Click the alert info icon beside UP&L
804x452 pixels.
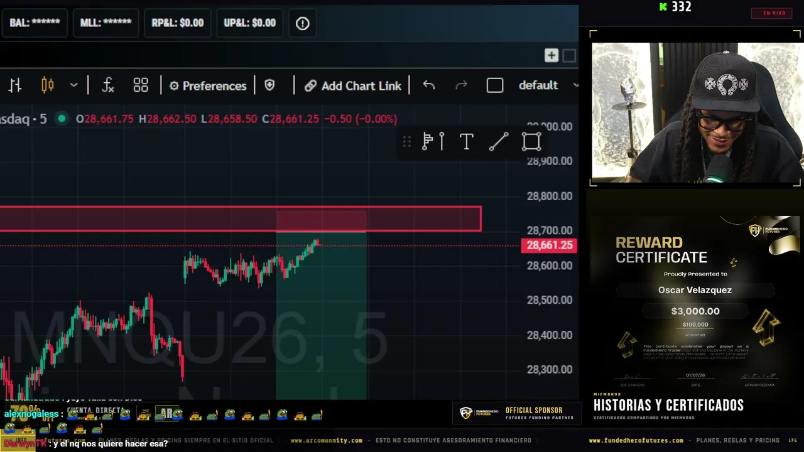303,23
